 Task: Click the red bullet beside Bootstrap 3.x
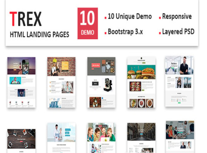(x=106, y=33)
